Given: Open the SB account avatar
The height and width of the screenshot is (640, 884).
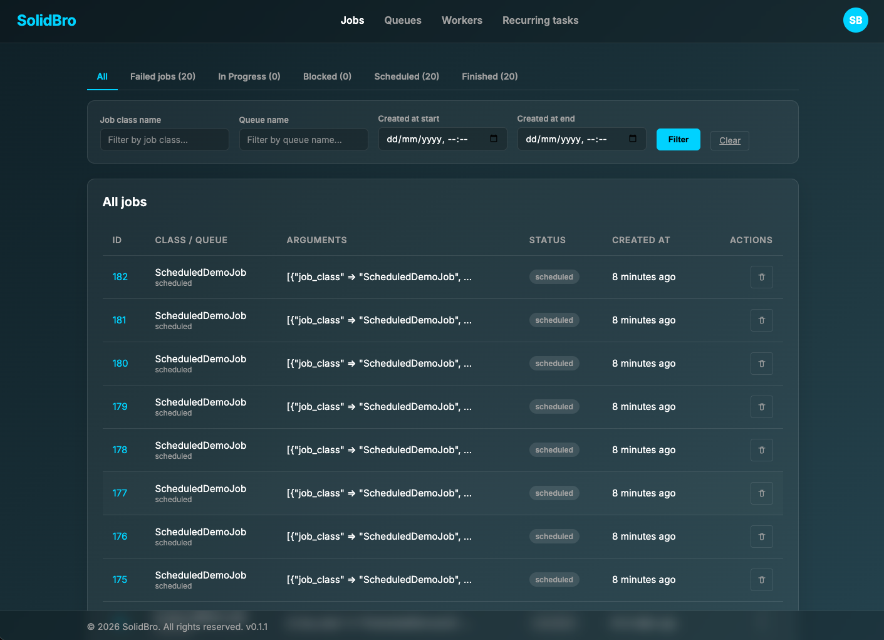Looking at the screenshot, I should point(855,20).
